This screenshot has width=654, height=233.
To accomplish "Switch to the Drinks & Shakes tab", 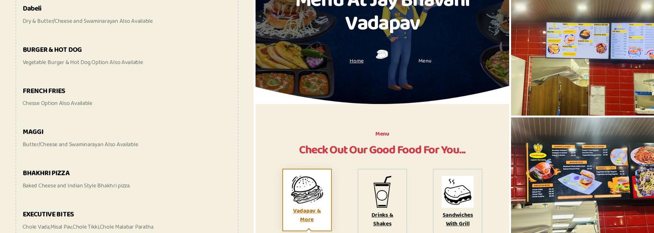I will point(382,201).
